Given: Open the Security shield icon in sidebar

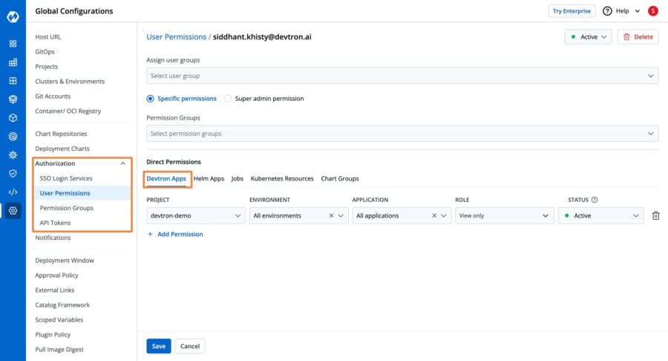Looking at the screenshot, I should click(13, 174).
